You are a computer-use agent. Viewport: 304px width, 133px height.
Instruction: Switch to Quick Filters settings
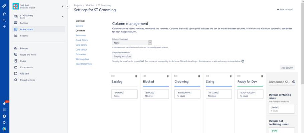82,40
